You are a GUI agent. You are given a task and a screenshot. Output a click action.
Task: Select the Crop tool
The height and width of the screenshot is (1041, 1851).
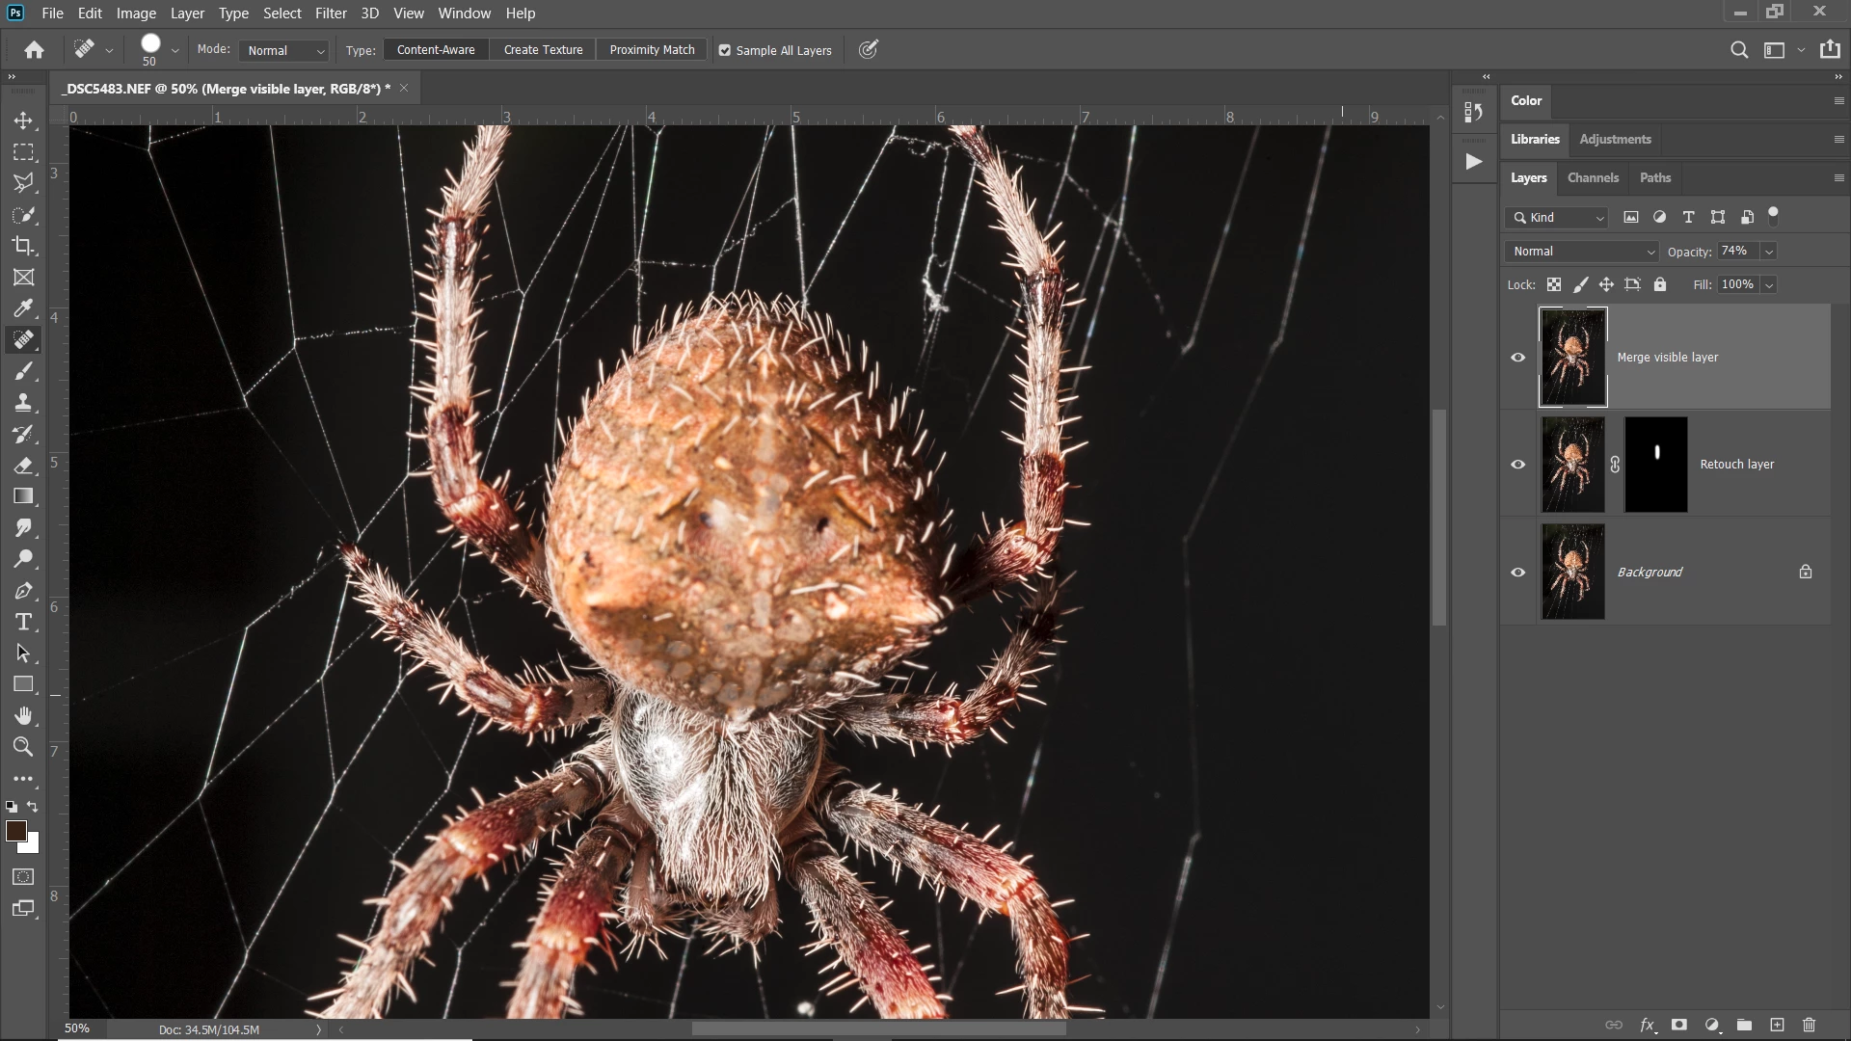(23, 246)
